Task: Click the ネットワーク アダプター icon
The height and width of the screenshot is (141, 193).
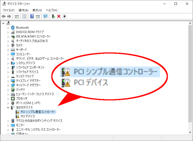Action: [x=13, y=85]
